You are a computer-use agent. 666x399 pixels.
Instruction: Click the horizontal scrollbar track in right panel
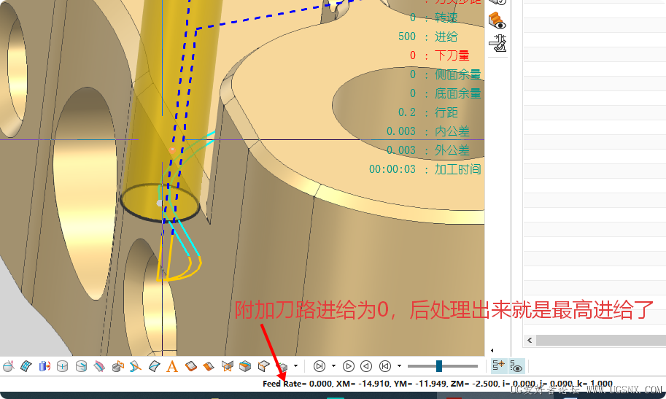(601, 340)
